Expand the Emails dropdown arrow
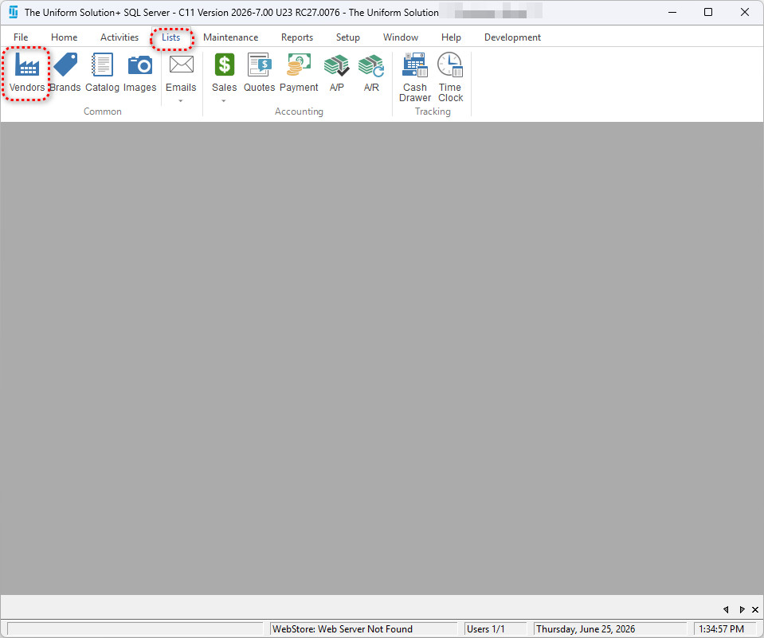The width and height of the screenshot is (764, 638). (x=181, y=101)
